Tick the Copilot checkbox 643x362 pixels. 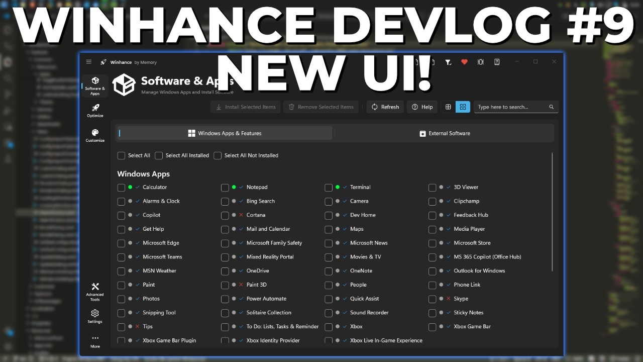coord(121,215)
